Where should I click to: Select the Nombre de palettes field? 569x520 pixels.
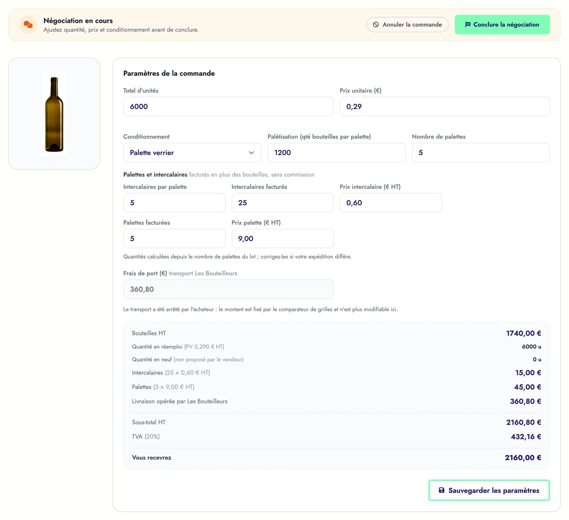(x=481, y=152)
